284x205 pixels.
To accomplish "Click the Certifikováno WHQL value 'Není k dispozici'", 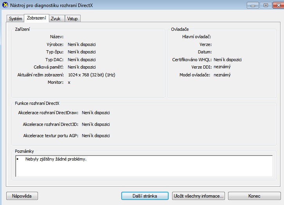I will [x=228, y=60].
